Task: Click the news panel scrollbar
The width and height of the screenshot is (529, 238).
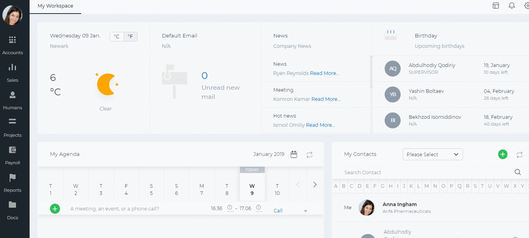Action: coord(371,72)
